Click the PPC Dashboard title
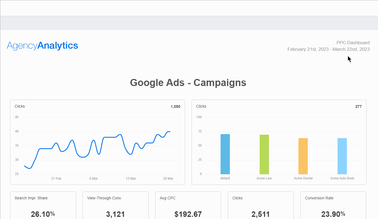Screen dimensions: 378x219 tap(353, 43)
